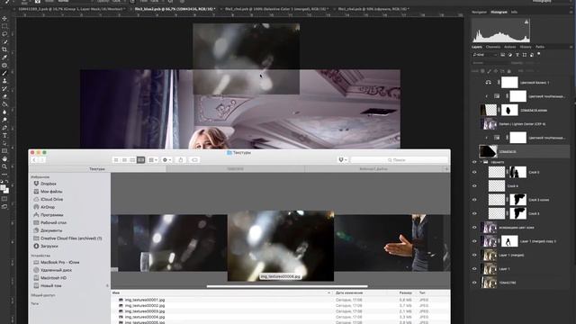Select the Move tool in Photoshop toolbar

[x=4, y=18]
